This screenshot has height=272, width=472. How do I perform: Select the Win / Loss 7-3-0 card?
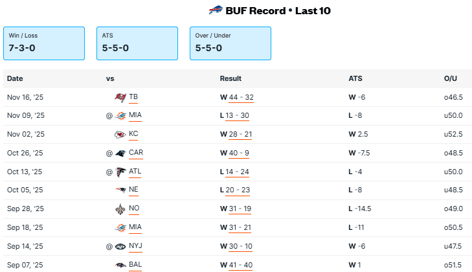[x=44, y=43]
